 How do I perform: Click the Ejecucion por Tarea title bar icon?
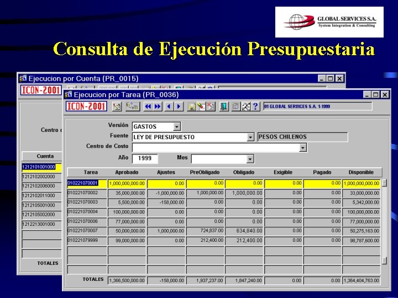pos(69,95)
